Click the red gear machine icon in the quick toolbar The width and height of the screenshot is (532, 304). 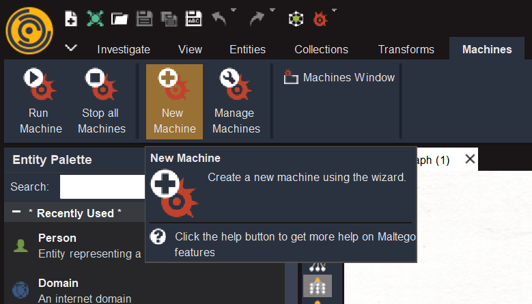320,19
